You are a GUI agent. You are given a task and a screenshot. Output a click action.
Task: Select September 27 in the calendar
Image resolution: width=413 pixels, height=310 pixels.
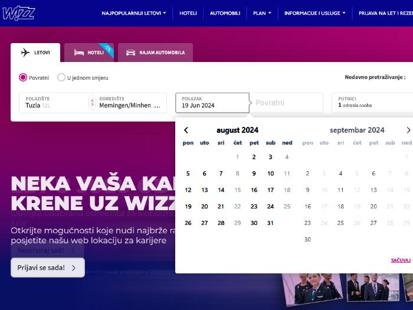(x=373, y=223)
